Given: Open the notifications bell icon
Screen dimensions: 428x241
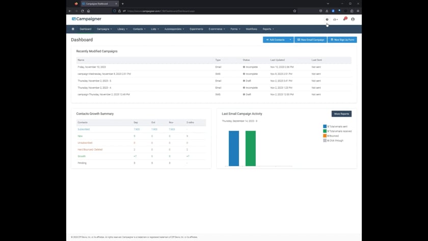Looking at the screenshot, I should coord(344,19).
